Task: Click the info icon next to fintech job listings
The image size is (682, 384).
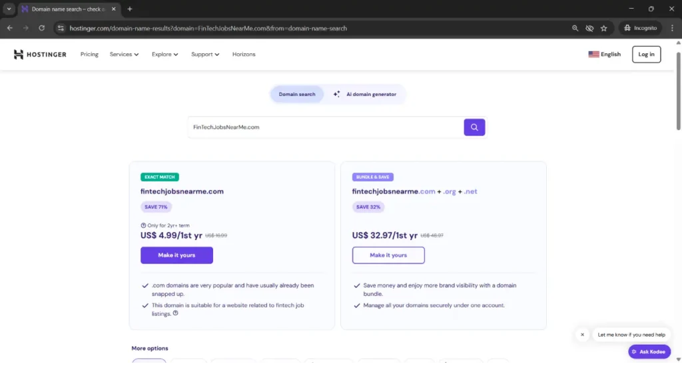Action: coord(175,313)
